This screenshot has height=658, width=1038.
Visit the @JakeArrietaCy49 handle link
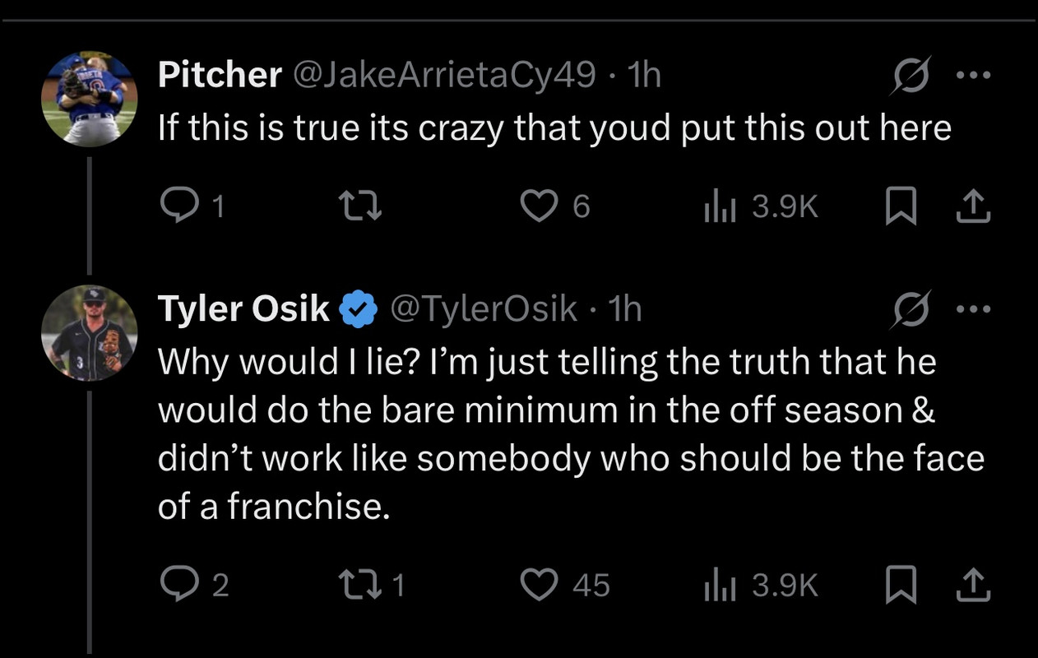[x=444, y=76]
